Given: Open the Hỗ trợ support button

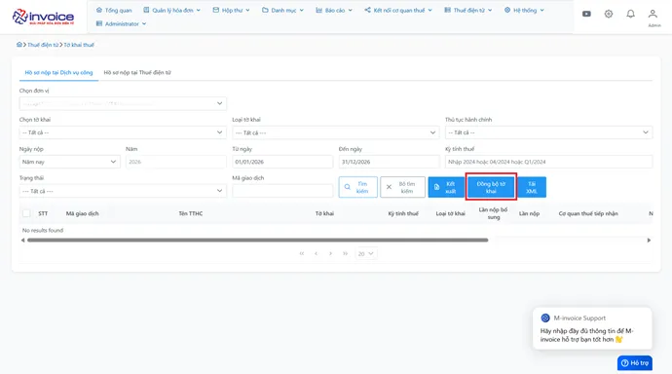Looking at the screenshot, I should (x=635, y=363).
